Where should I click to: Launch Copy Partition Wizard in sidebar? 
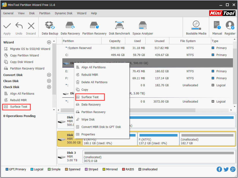[21, 55]
